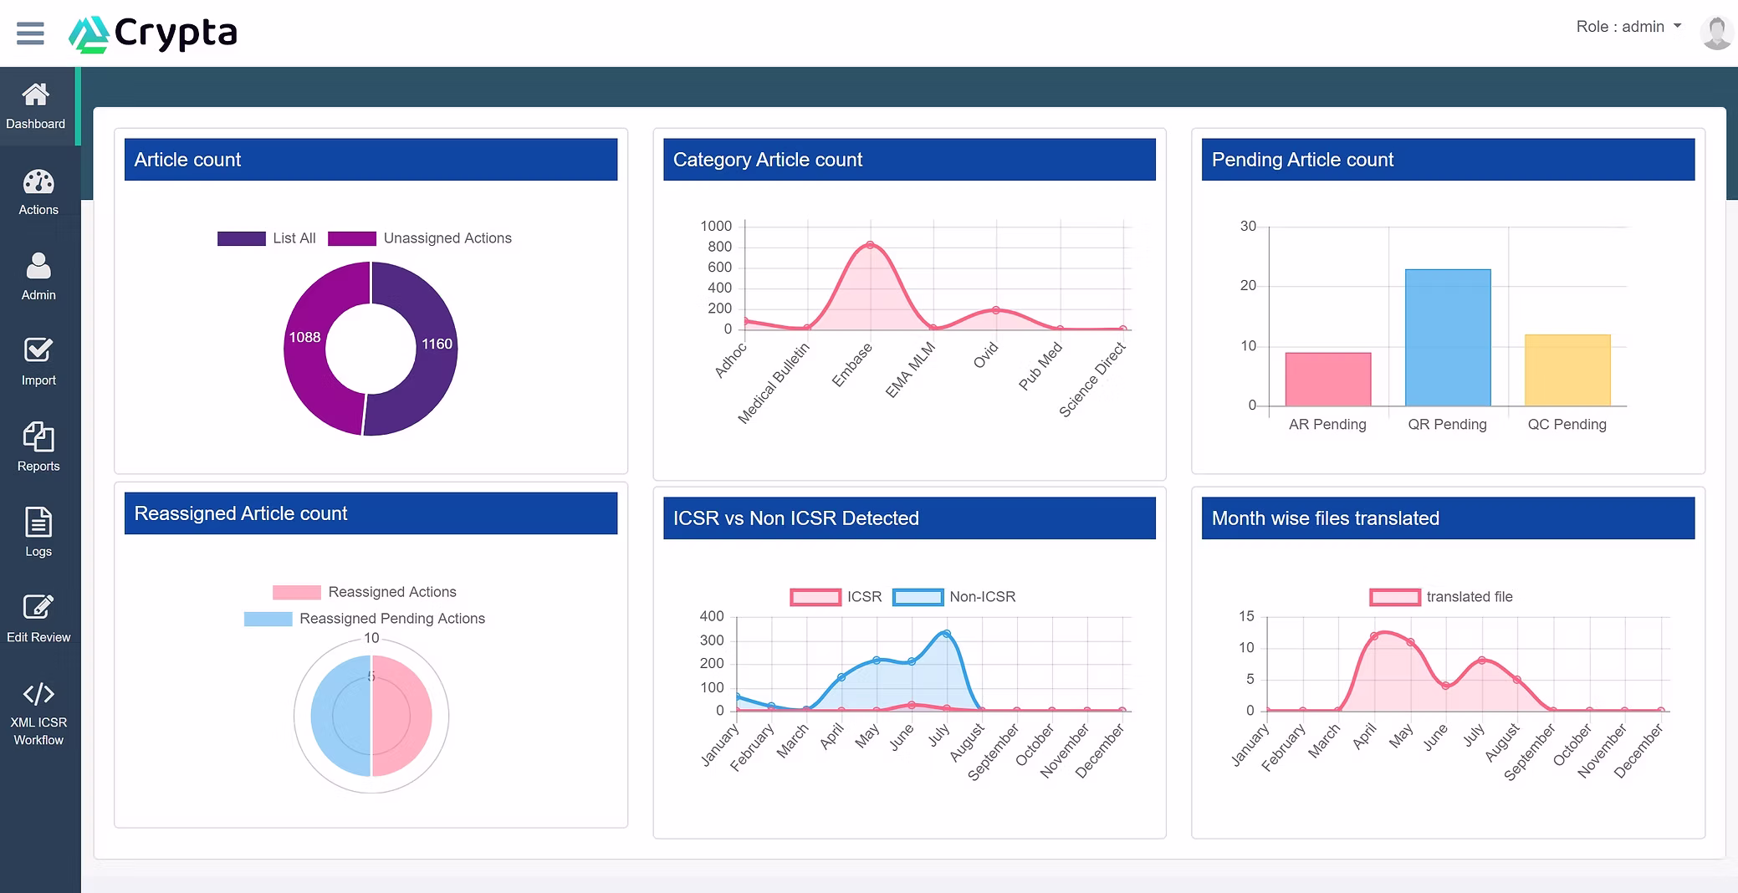
Task: Toggle Unassigned Actions legend series
Action: pyautogui.click(x=420, y=238)
